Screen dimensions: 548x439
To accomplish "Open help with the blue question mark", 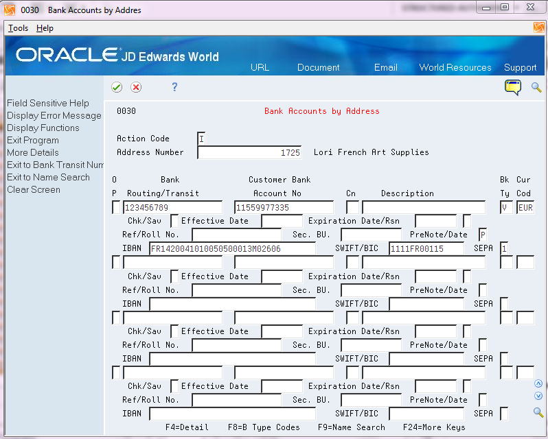I will (x=174, y=86).
